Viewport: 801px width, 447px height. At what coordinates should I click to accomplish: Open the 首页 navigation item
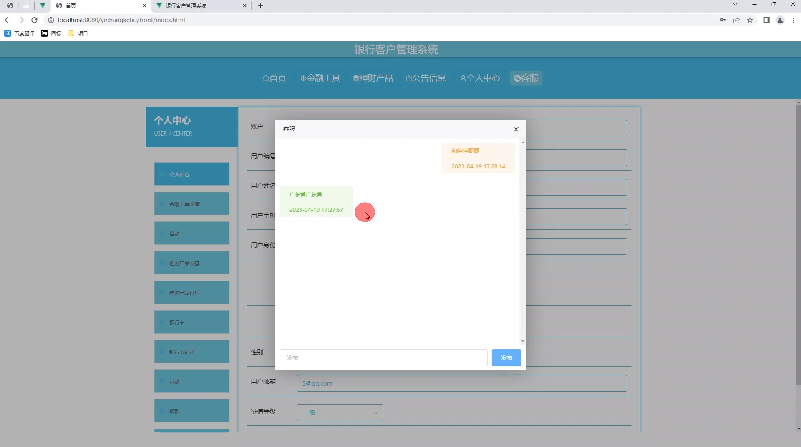(275, 78)
